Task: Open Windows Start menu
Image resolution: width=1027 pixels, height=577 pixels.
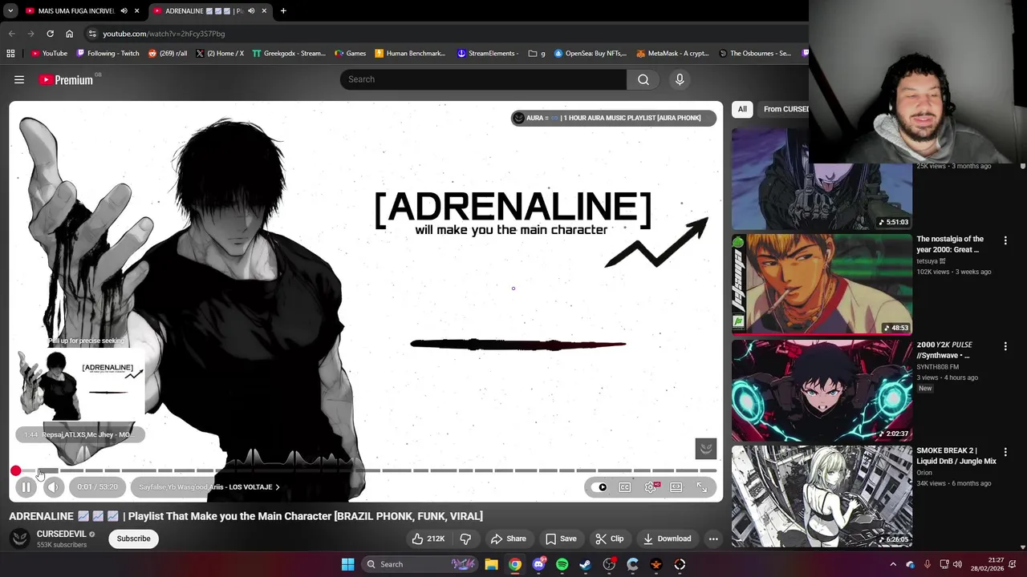Action: click(x=347, y=564)
